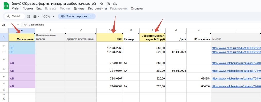Viewport: 261px width, 102px height.
Task: Select row 1 header
Action: point(4,37)
